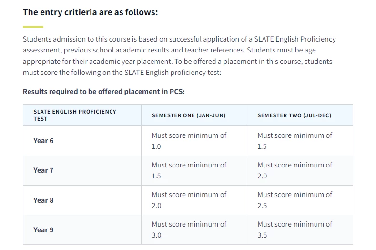Click Year 7 Semester One minimum 1.5 cell

click(x=194, y=170)
